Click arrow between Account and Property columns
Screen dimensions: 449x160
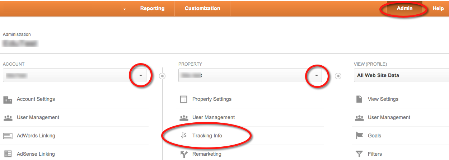pos(162,76)
